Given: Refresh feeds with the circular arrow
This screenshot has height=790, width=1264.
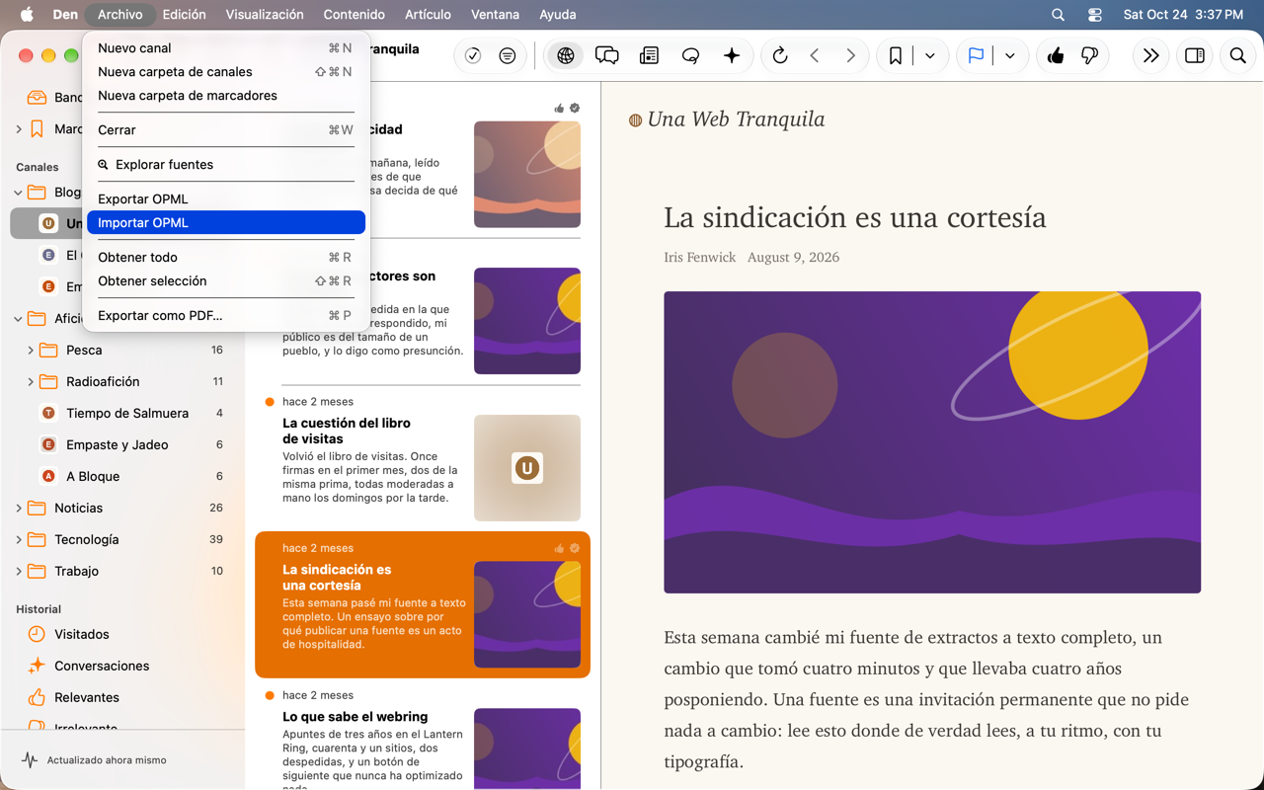Looking at the screenshot, I should tap(780, 56).
